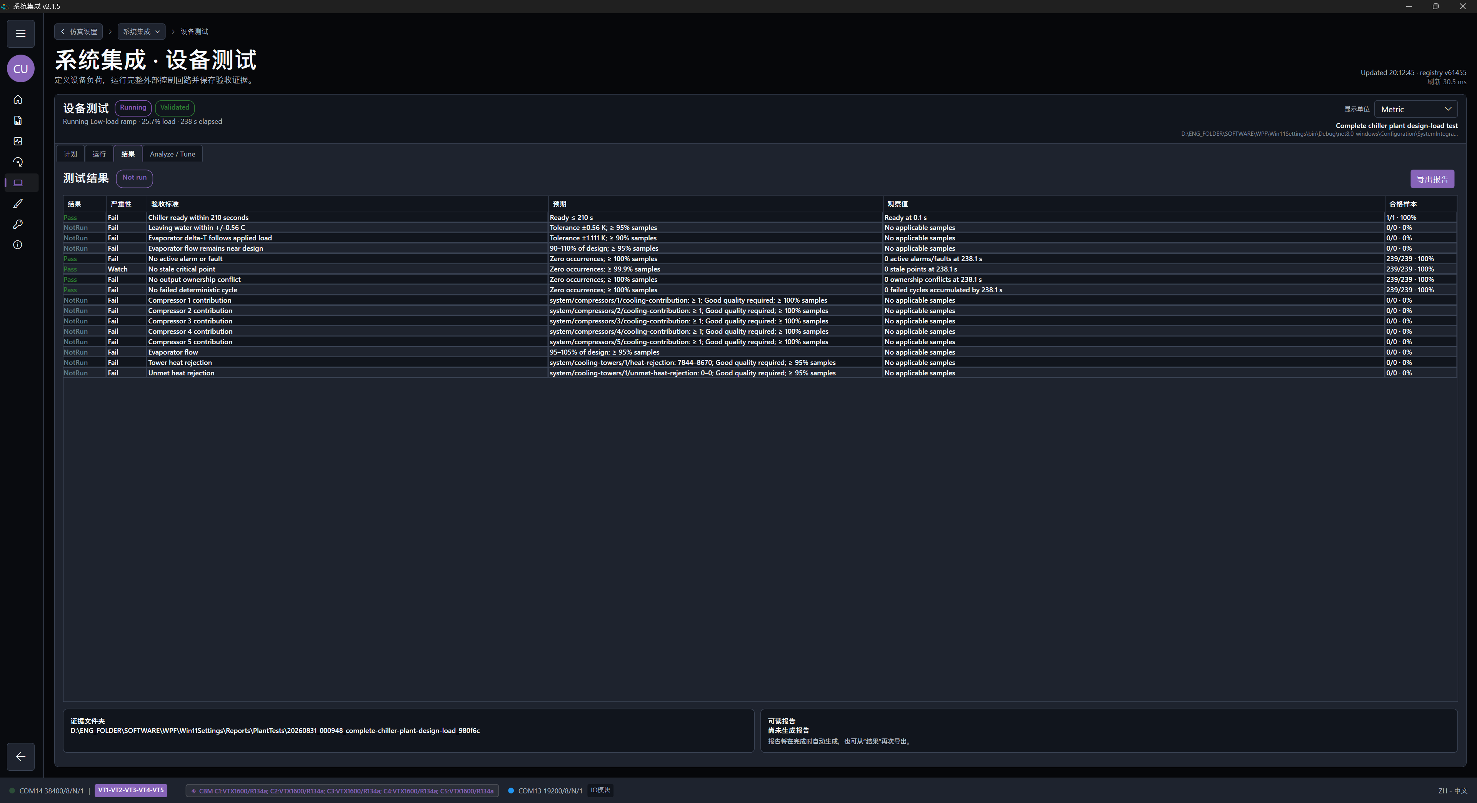Screen dimensions: 1477x803
Task: Open the pulse monitor sidebar icon
Action: tap(18, 141)
